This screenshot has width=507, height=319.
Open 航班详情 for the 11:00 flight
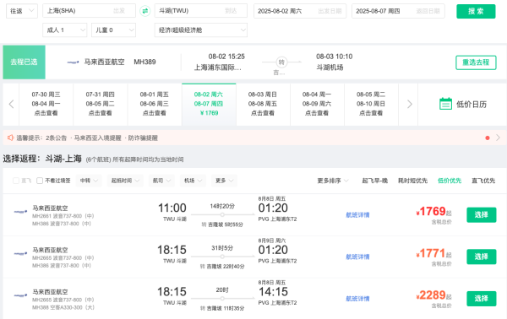(357, 214)
